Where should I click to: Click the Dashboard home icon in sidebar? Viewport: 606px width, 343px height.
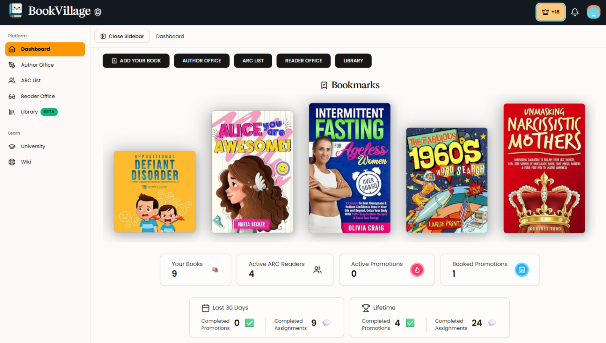point(12,49)
